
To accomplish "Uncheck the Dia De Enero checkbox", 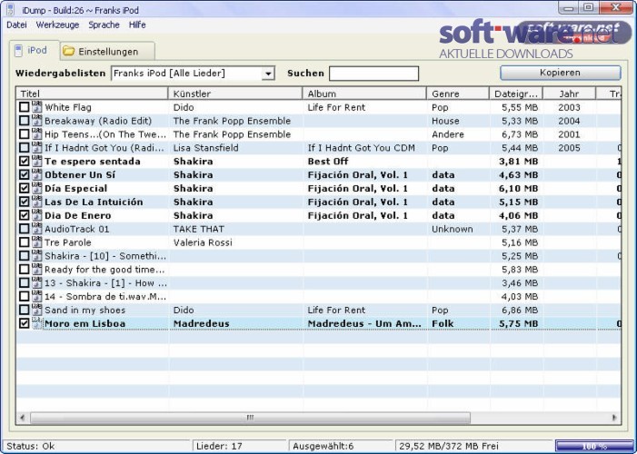I will pyautogui.click(x=25, y=215).
